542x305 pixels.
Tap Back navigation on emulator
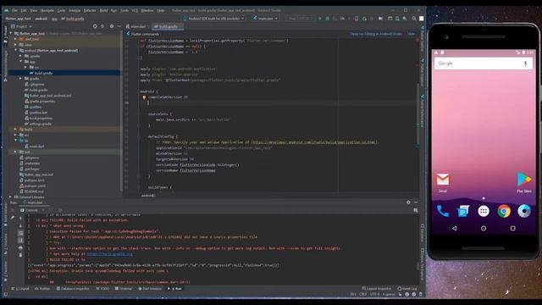[x=454, y=228]
